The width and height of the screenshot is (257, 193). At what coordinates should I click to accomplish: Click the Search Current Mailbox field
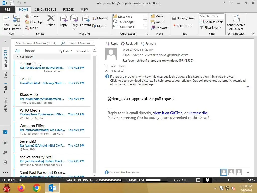point(38,43)
